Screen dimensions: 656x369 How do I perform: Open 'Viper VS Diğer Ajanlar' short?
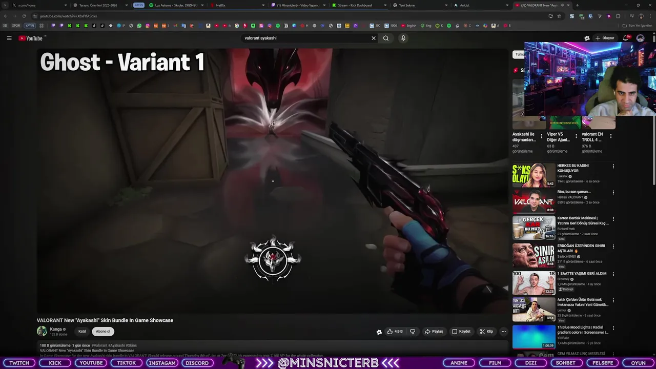pyautogui.click(x=559, y=137)
